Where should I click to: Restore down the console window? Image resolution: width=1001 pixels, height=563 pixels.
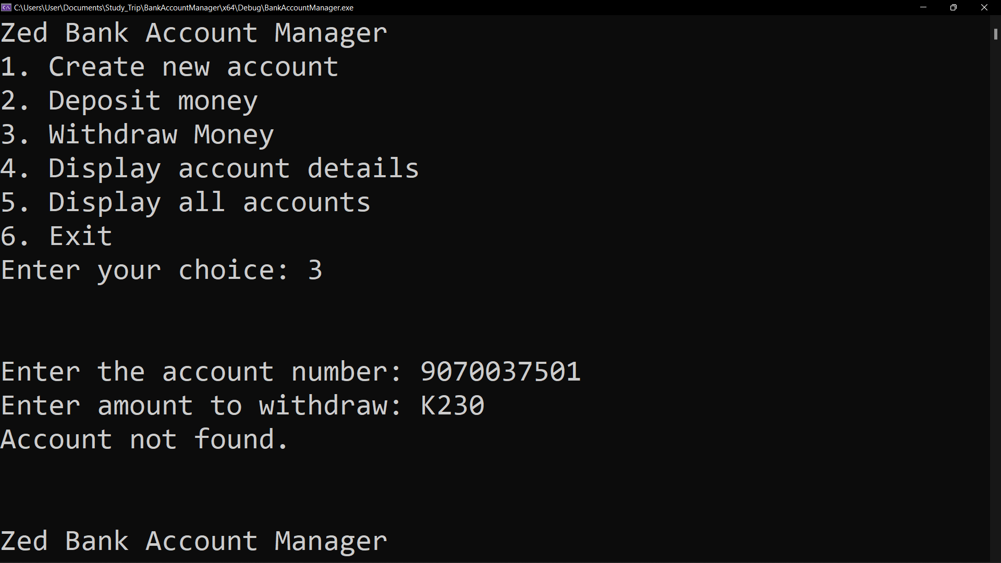tap(954, 7)
